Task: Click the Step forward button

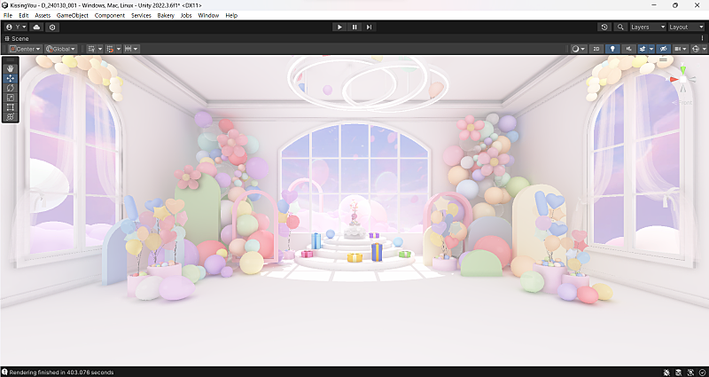Action: click(x=369, y=27)
